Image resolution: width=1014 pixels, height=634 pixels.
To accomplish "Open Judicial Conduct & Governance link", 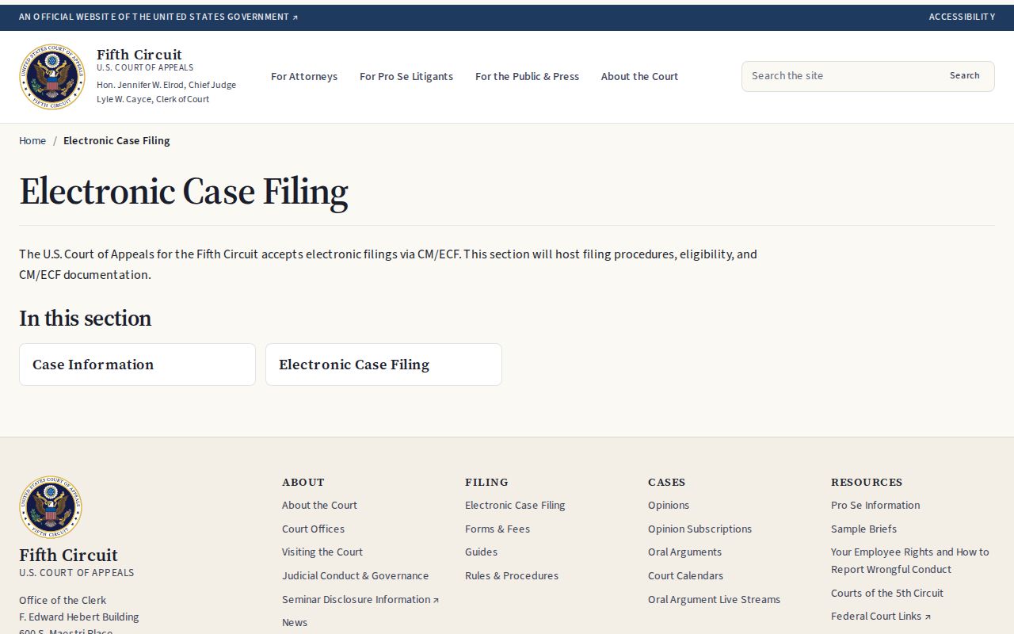I will pos(355,575).
